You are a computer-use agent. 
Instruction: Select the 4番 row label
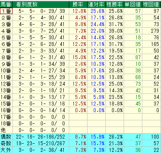[6, 31]
